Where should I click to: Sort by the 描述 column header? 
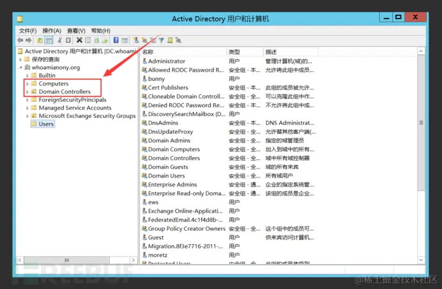pos(291,52)
